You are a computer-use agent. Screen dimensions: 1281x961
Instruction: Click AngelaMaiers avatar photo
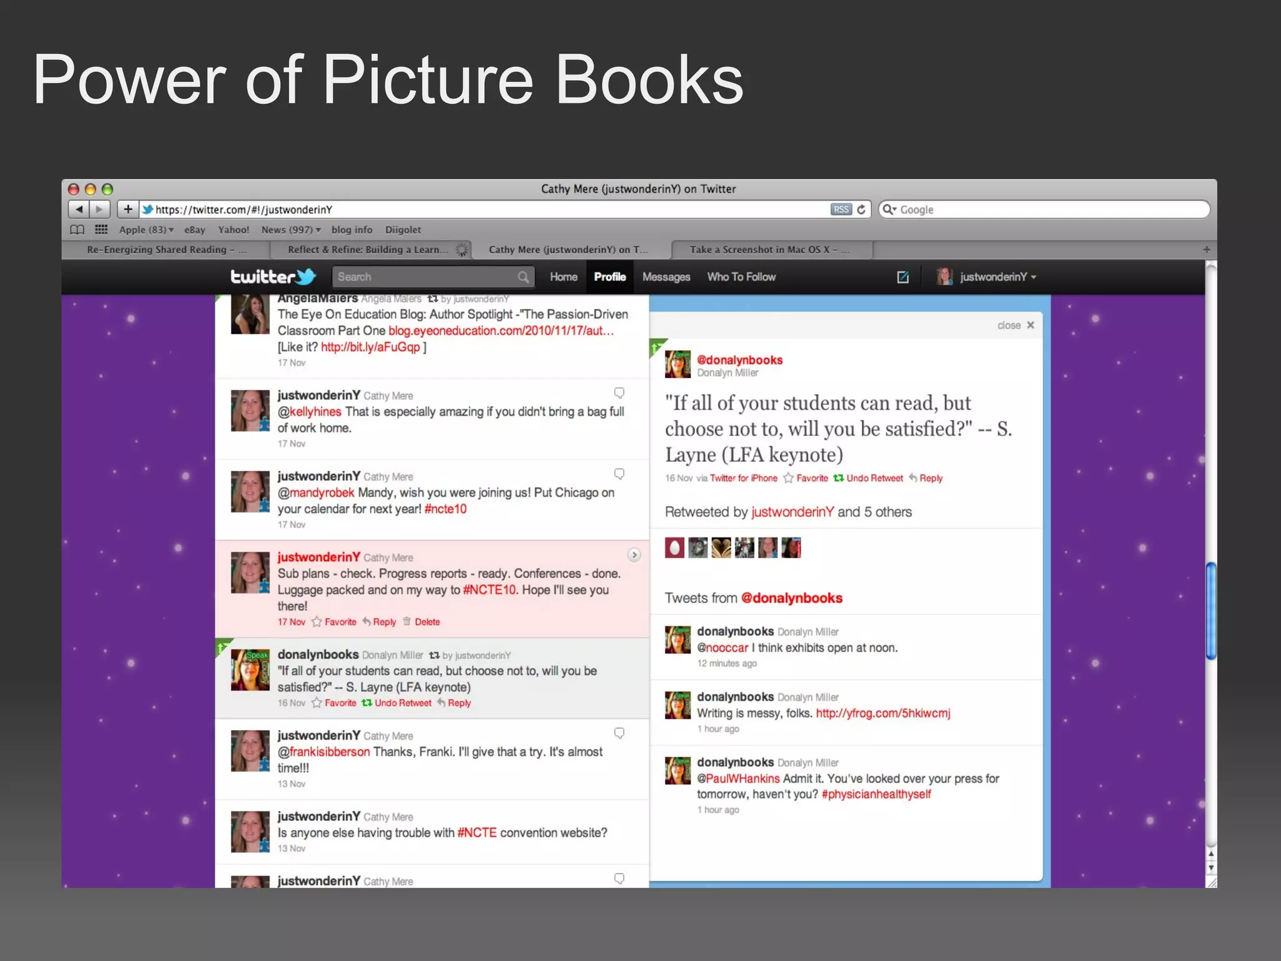[x=250, y=313]
